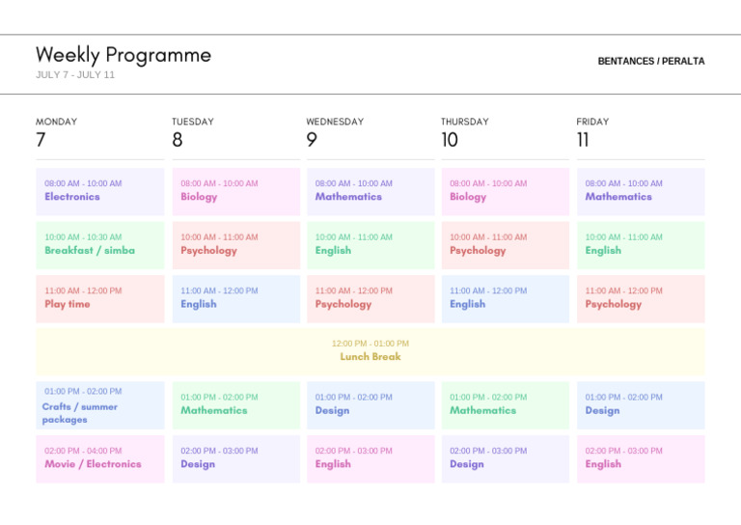Open Tuesday's Psychology 10:00 AM block
741x525 pixels.
[x=236, y=245]
